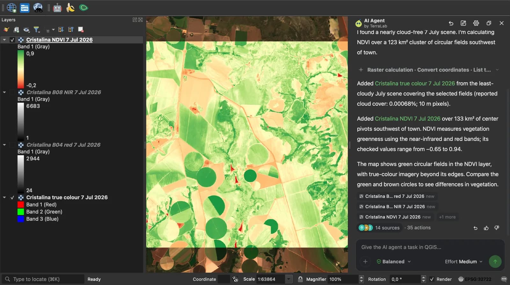Open the green eye-shaped plugin icon

point(84,8)
